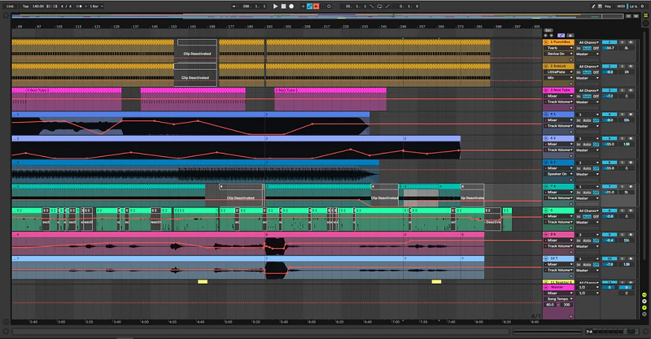
Task: Open the 2 SubLab LittlePlate device chooser
Action: [559, 72]
